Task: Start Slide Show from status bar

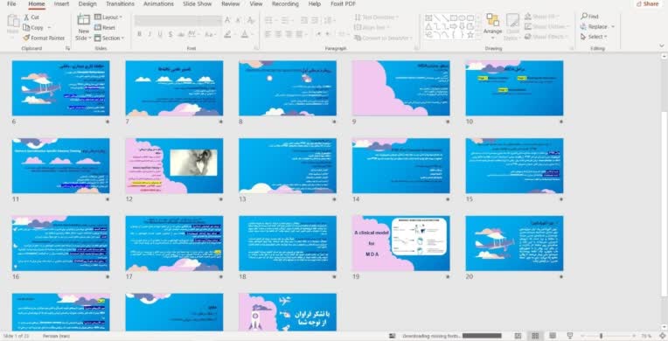Action: pos(569,336)
